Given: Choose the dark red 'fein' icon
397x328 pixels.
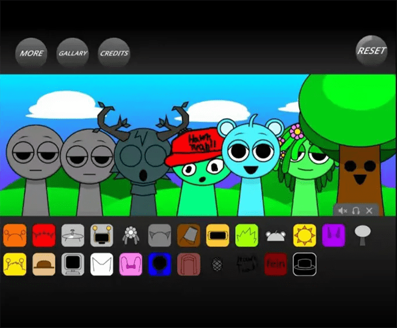Looking at the screenshot, I should (x=275, y=265).
